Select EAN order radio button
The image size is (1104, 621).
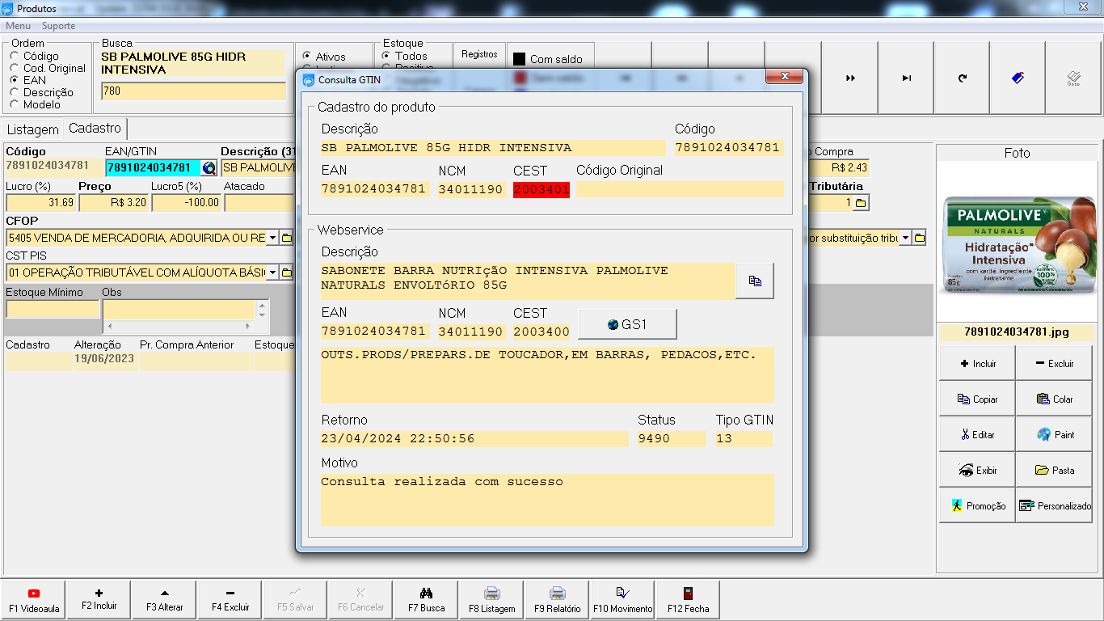coord(15,81)
